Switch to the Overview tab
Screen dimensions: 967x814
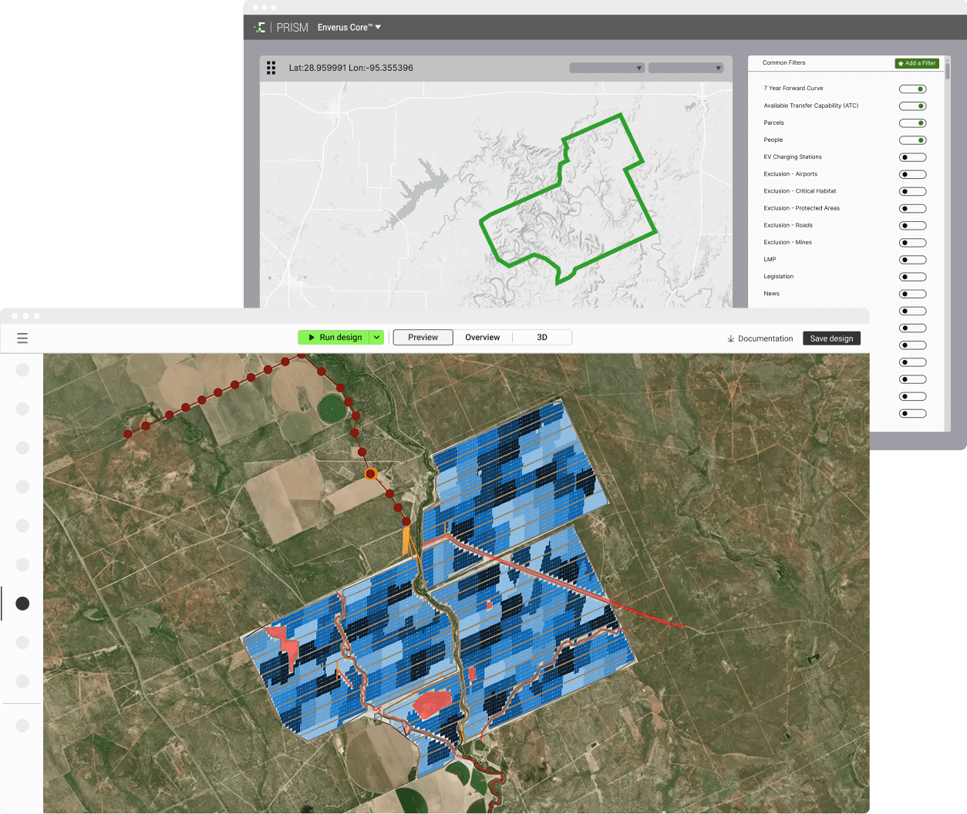coord(482,338)
